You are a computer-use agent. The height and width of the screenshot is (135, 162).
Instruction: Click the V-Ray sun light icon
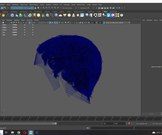[x=78, y=15]
